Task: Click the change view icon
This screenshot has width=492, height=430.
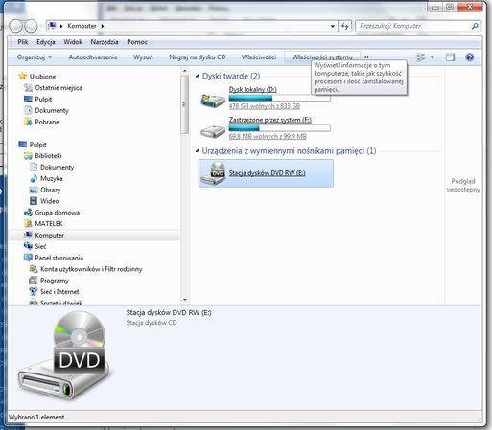Action: [x=421, y=57]
